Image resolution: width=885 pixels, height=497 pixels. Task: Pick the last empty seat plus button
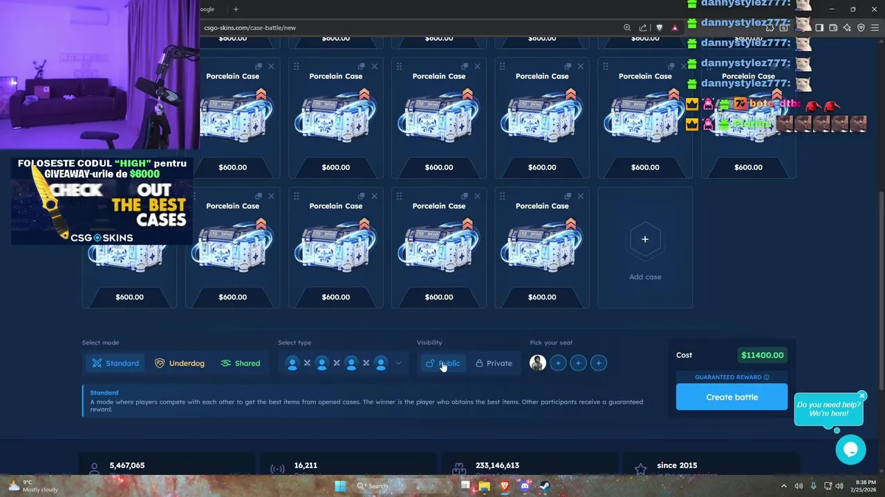point(599,363)
